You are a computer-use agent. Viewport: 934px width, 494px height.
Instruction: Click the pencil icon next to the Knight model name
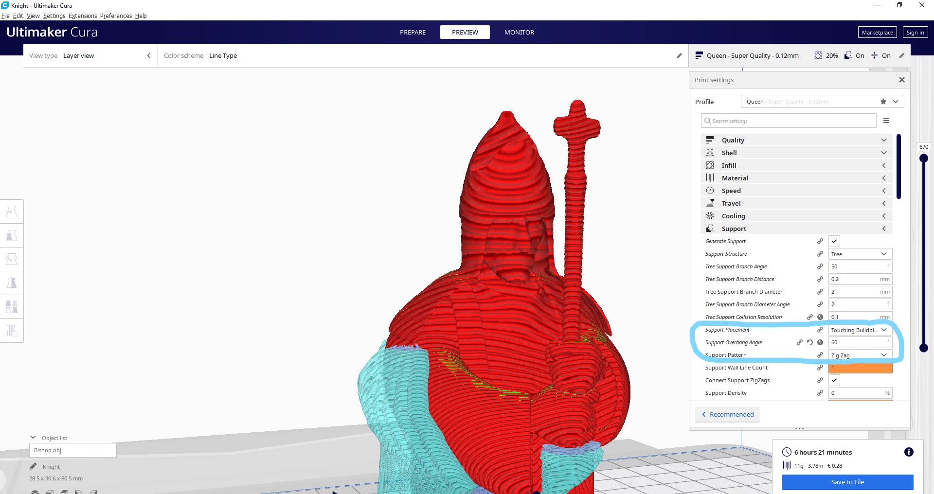(x=33, y=466)
